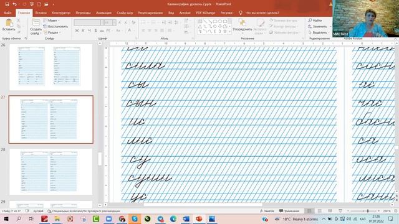Click the slide sorter view icon

coord(320,211)
